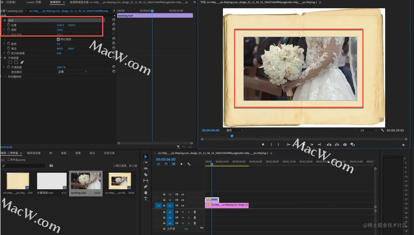The height and width of the screenshot is (235, 414).
Task: Show overflow panel tabs chevron
Action: click(194, 2)
